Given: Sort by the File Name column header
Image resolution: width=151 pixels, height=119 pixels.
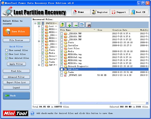Looking at the screenshot, I should [78, 30].
